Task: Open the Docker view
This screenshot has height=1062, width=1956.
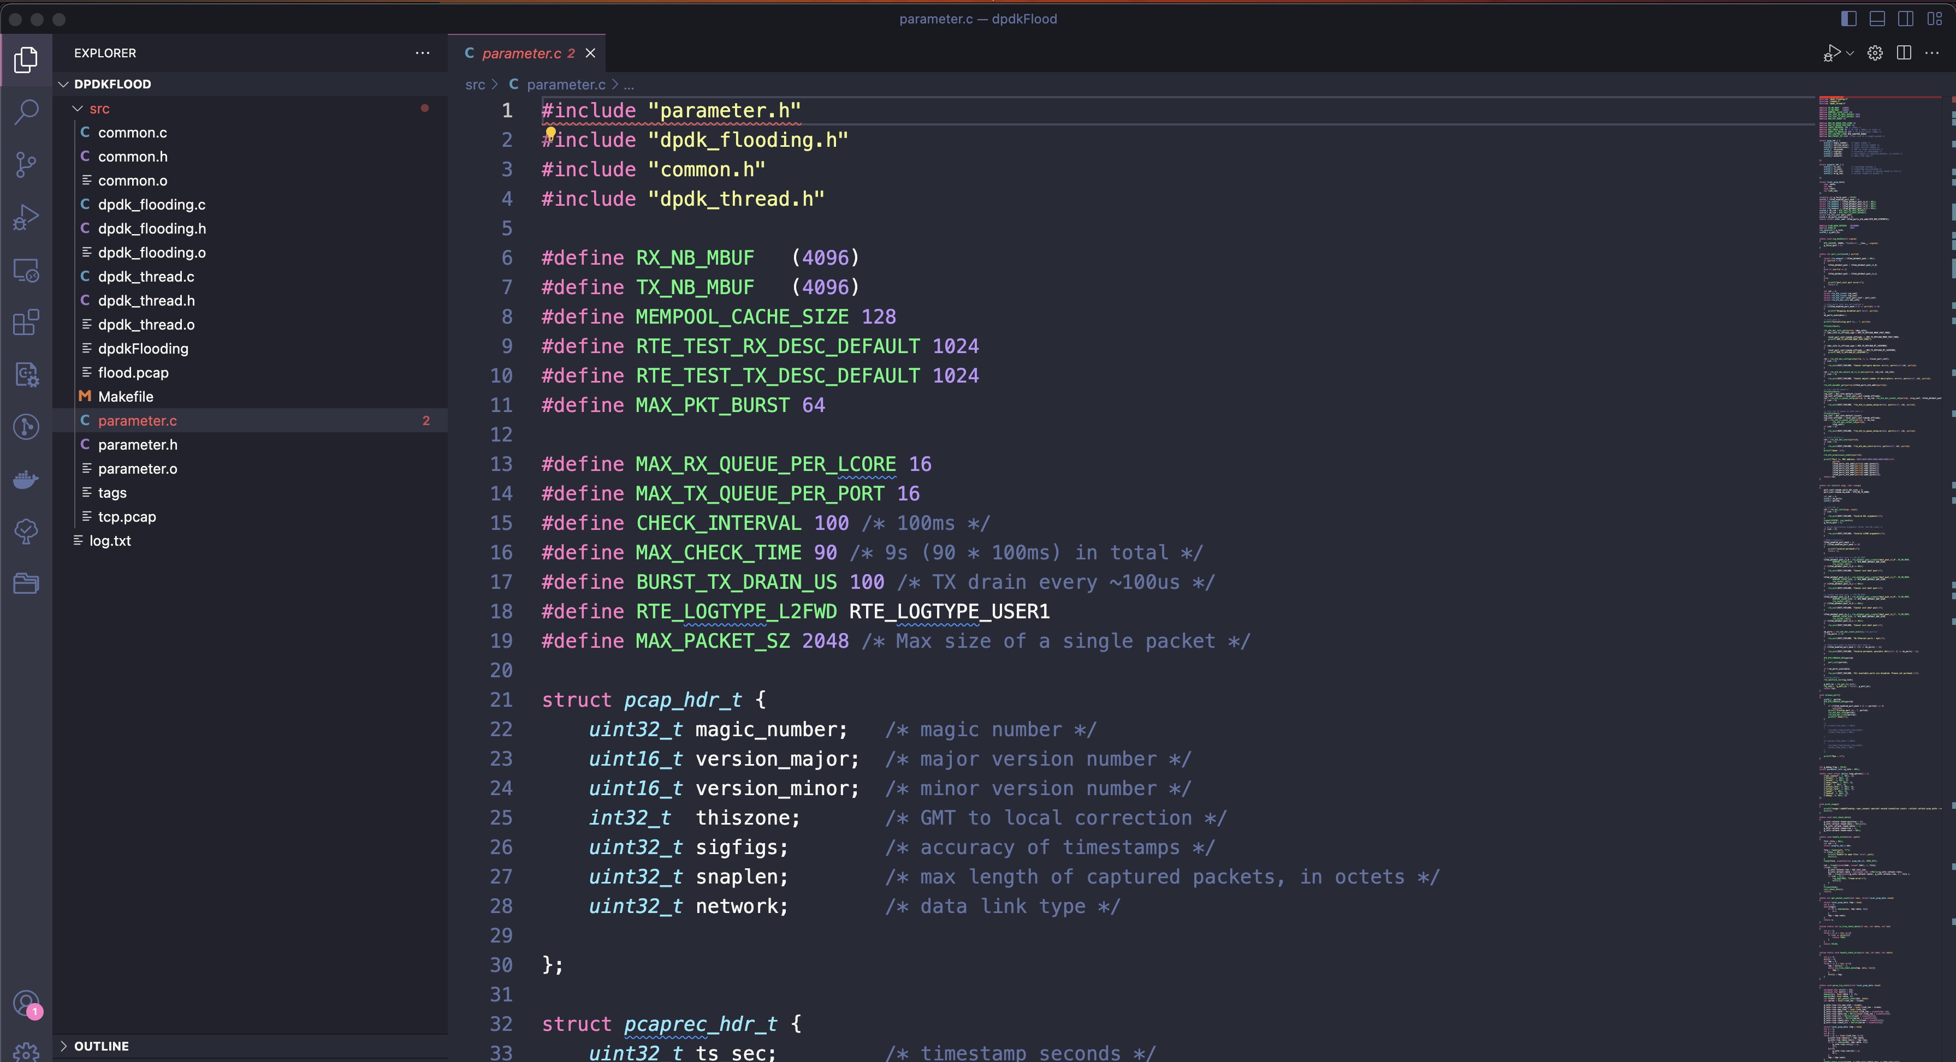Action: (x=26, y=479)
